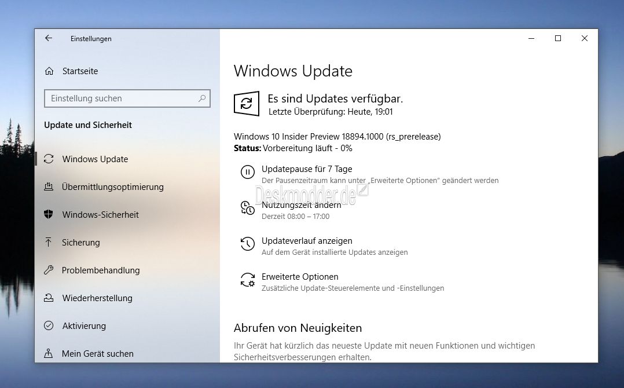This screenshot has width=624, height=388.
Task: Close the Einstellungen window
Action: point(585,38)
